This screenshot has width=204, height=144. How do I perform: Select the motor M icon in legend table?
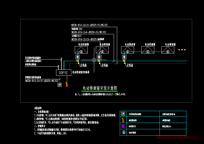[124, 132]
